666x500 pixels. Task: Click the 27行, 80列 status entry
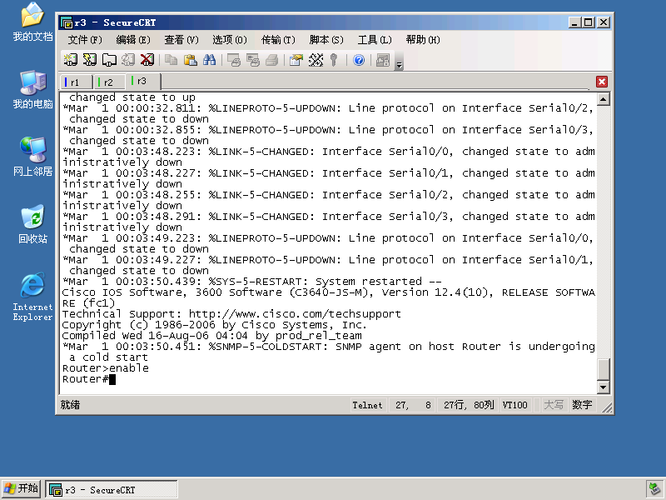(469, 405)
